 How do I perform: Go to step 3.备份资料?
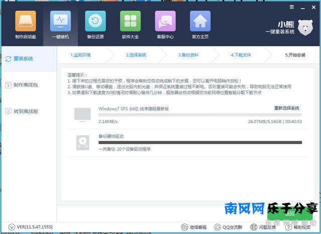click(189, 55)
